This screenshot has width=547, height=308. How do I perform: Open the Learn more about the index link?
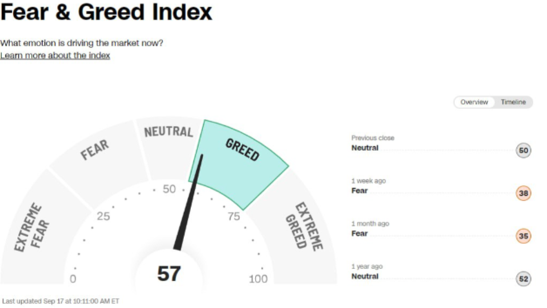(55, 55)
